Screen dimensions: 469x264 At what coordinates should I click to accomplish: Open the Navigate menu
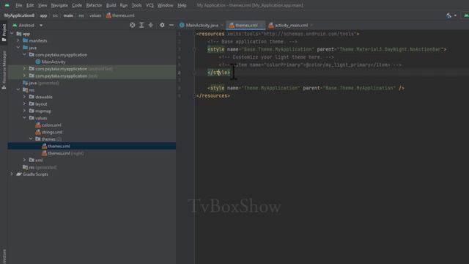(x=59, y=5)
